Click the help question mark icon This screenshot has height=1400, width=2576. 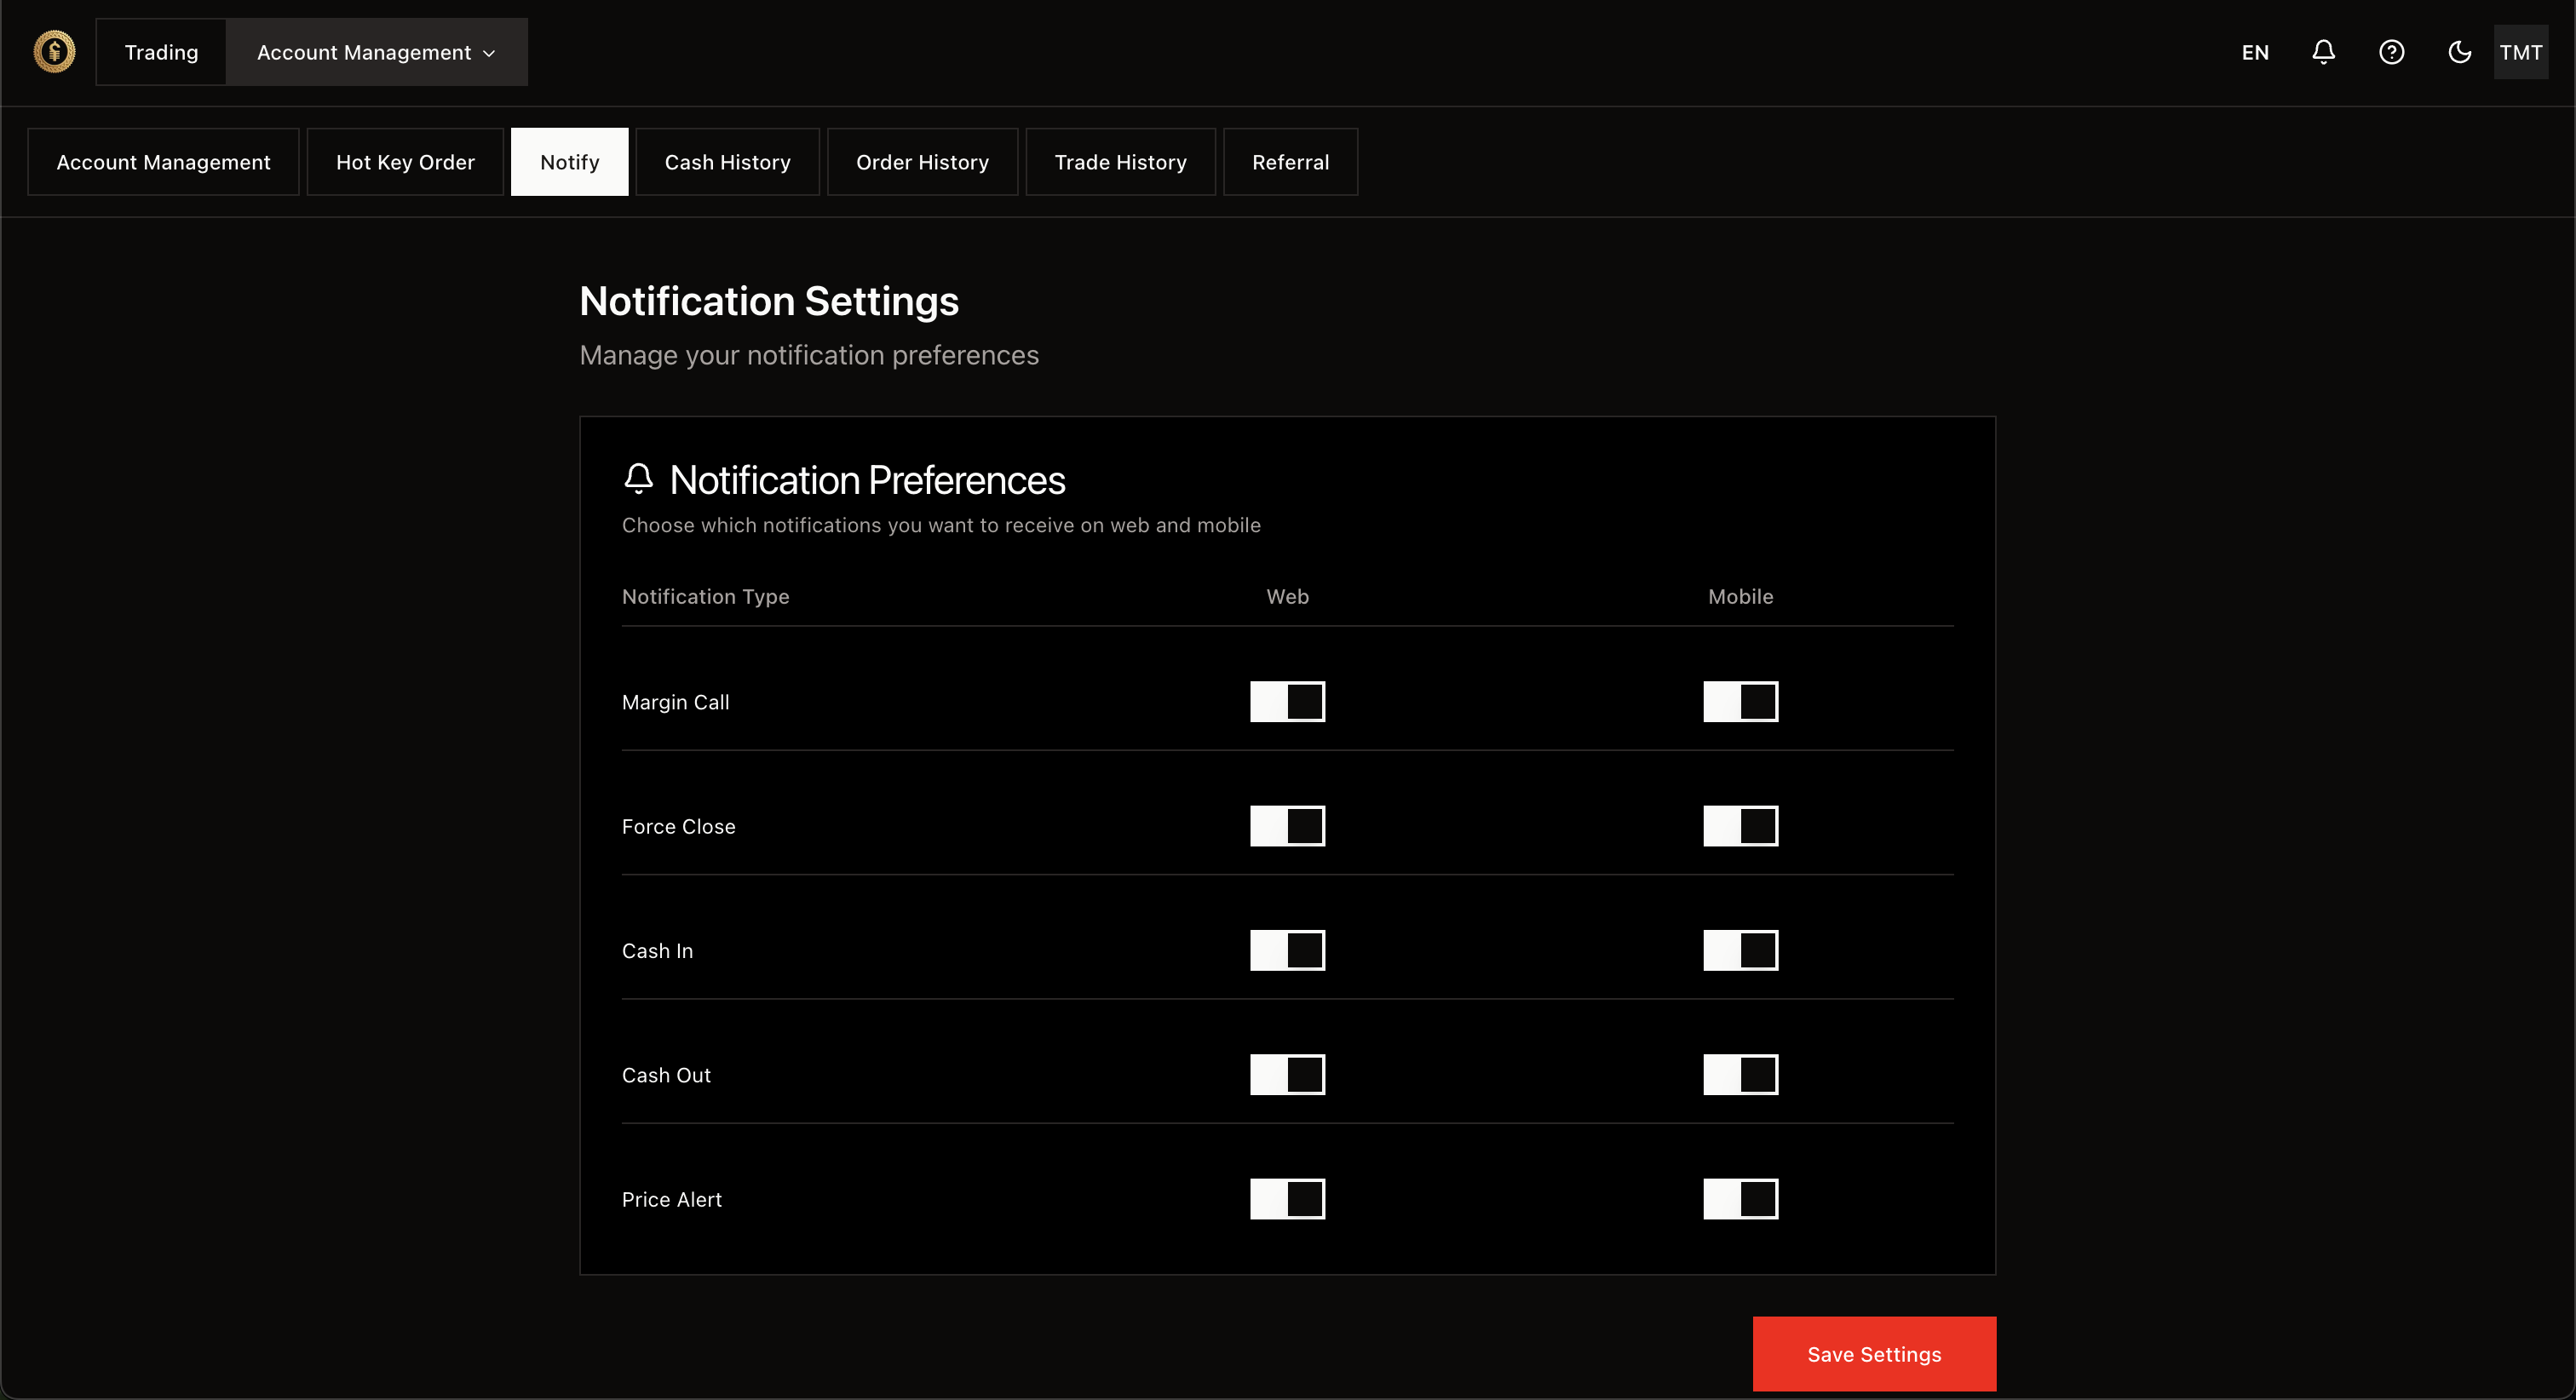[2391, 52]
